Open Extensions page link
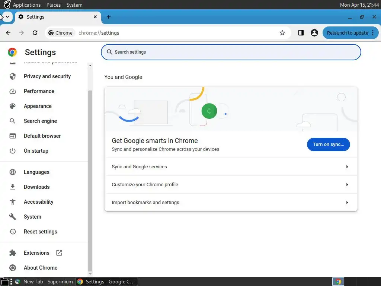381x286 pixels. [x=36, y=253]
